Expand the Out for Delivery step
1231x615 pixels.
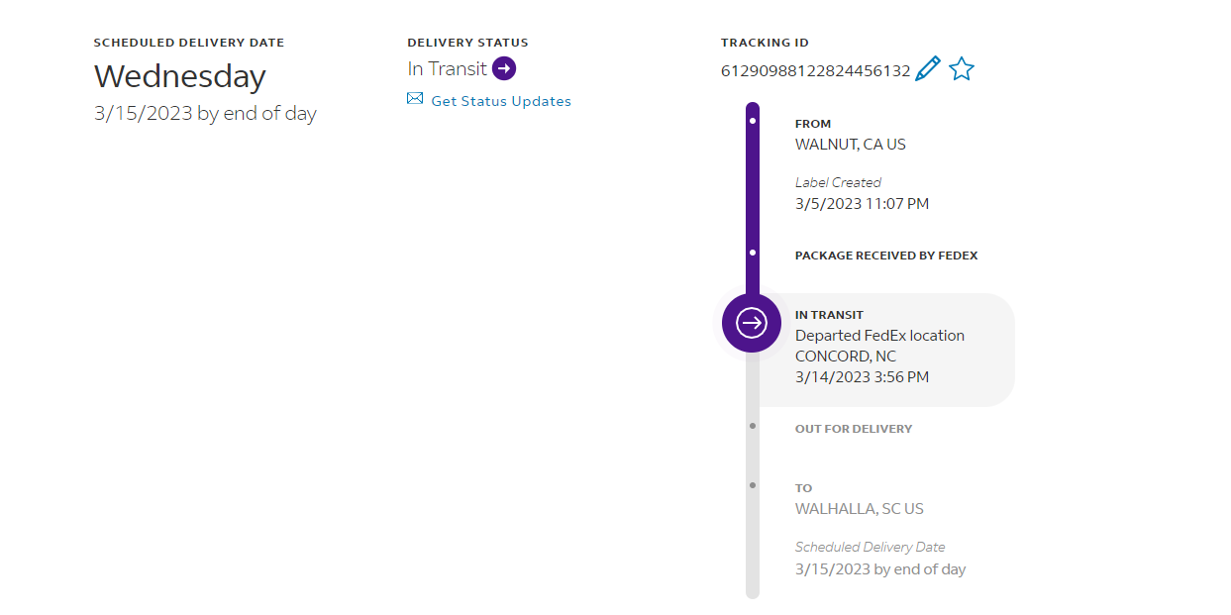(853, 429)
